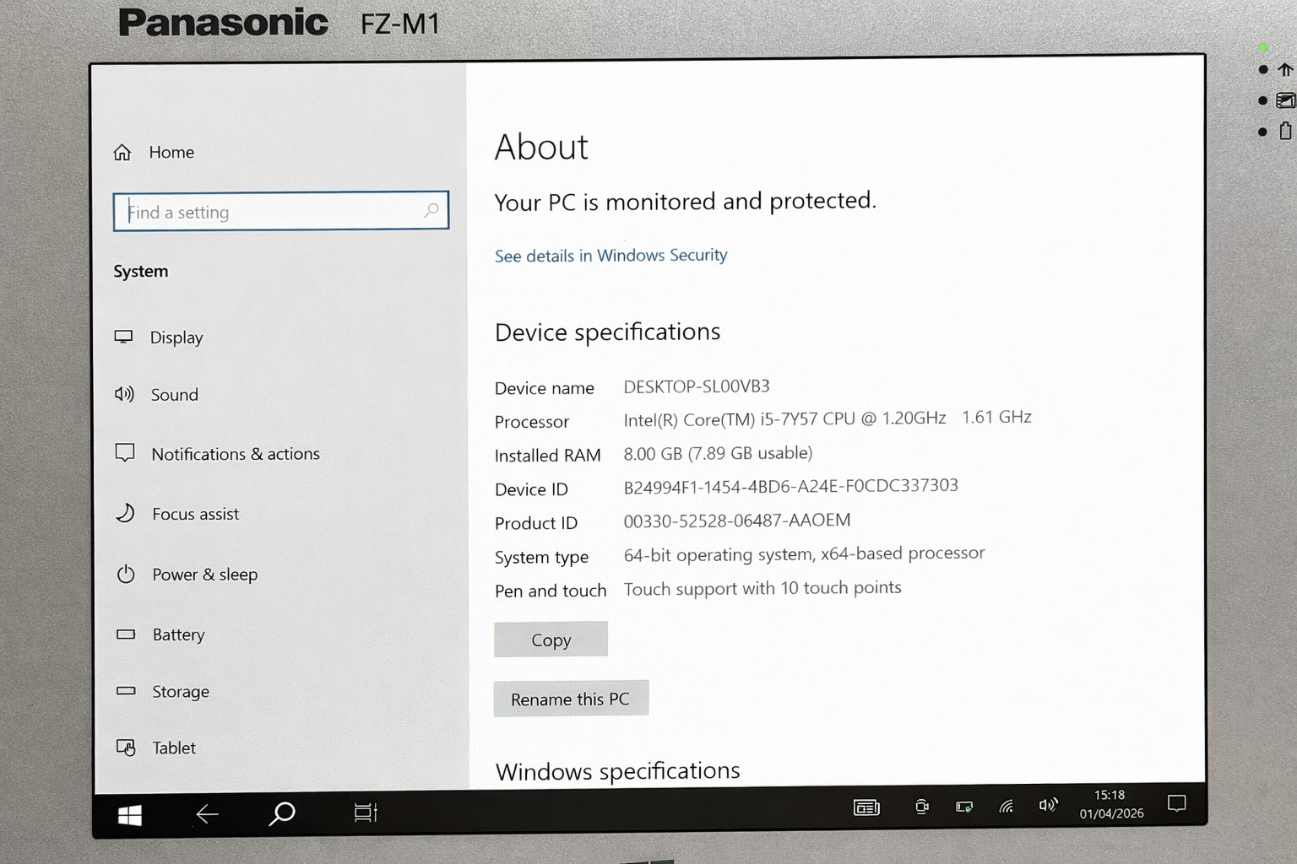The image size is (1297, 864).
Task: Click the taskbar back arrow
Action: click(207, 814)
